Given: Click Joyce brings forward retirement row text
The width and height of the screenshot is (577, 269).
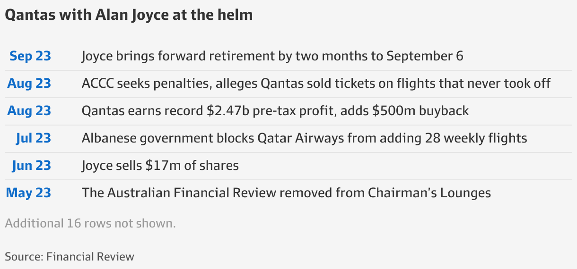Looking at the screenshot, I should click(x=272, y=56).
